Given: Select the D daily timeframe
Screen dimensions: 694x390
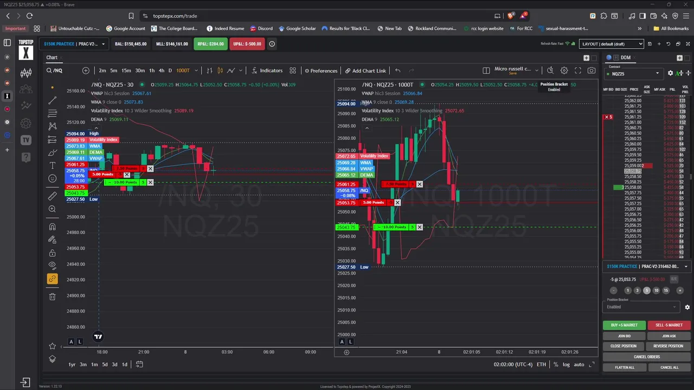Looking at the screenshot, I should (x=170, y=70).
